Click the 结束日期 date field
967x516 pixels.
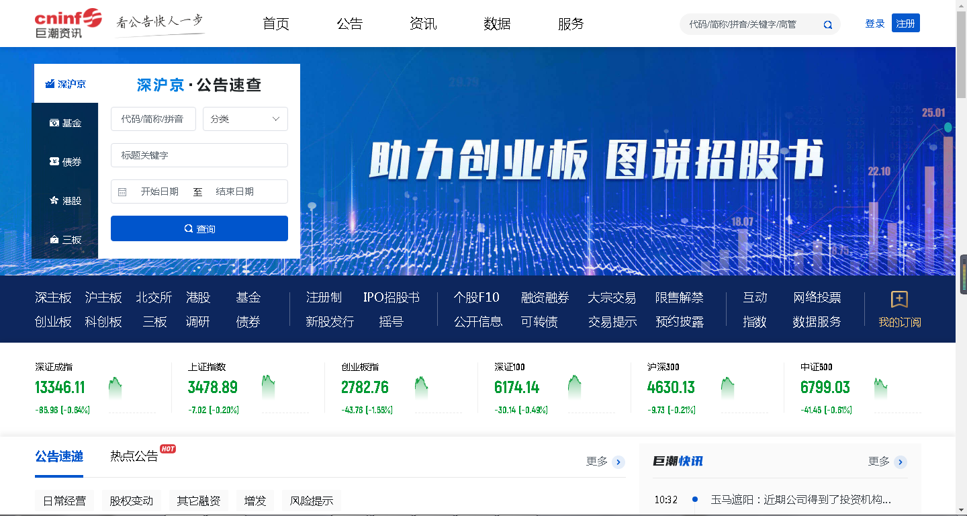235,192
